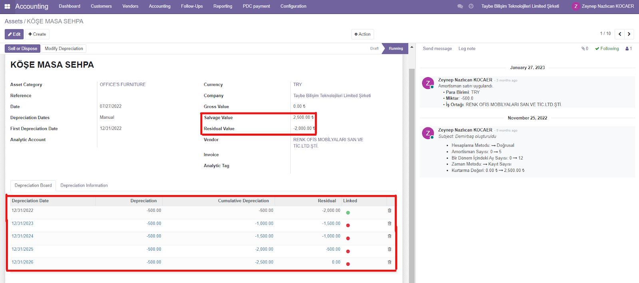
Task: Go back to Assets breadcrumb
Action: pos(14,22)
